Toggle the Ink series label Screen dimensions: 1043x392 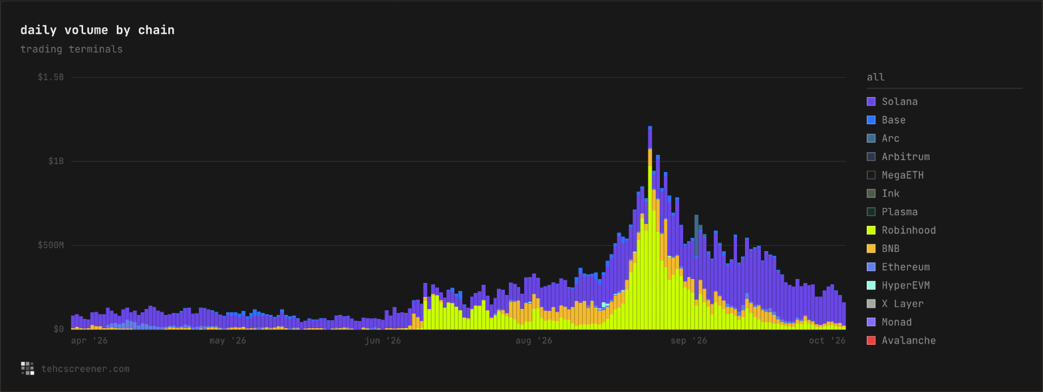(x=891, y=193)
